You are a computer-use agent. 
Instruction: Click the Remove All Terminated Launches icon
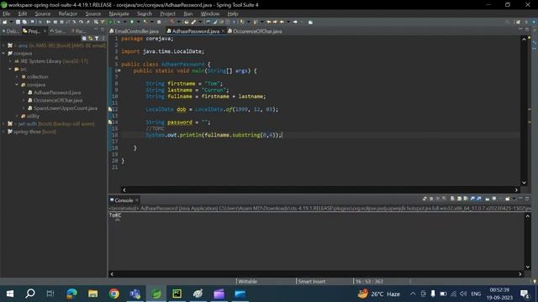pos(445,199)
